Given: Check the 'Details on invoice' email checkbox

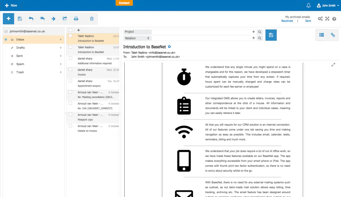Looking at the screenshot, I should point(70,126).
